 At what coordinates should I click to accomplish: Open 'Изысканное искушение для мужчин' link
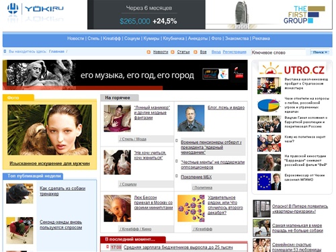pos(50,163)
